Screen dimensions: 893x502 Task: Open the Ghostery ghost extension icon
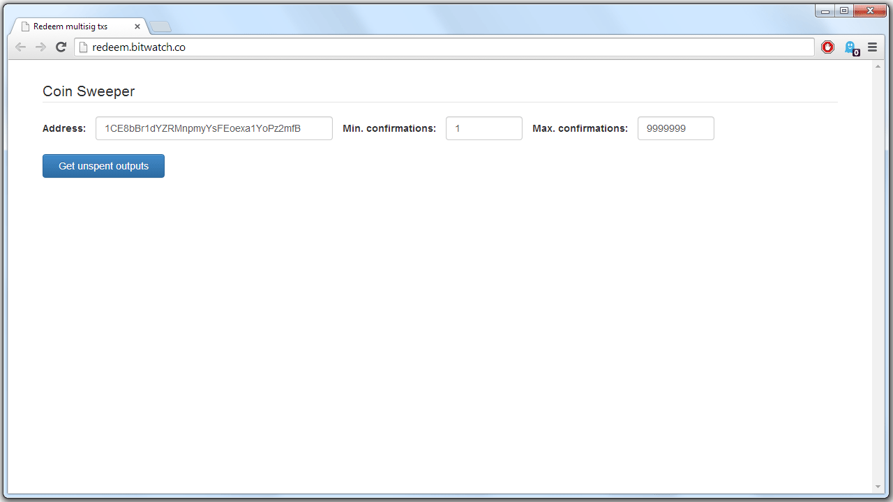tap(850, 47)
